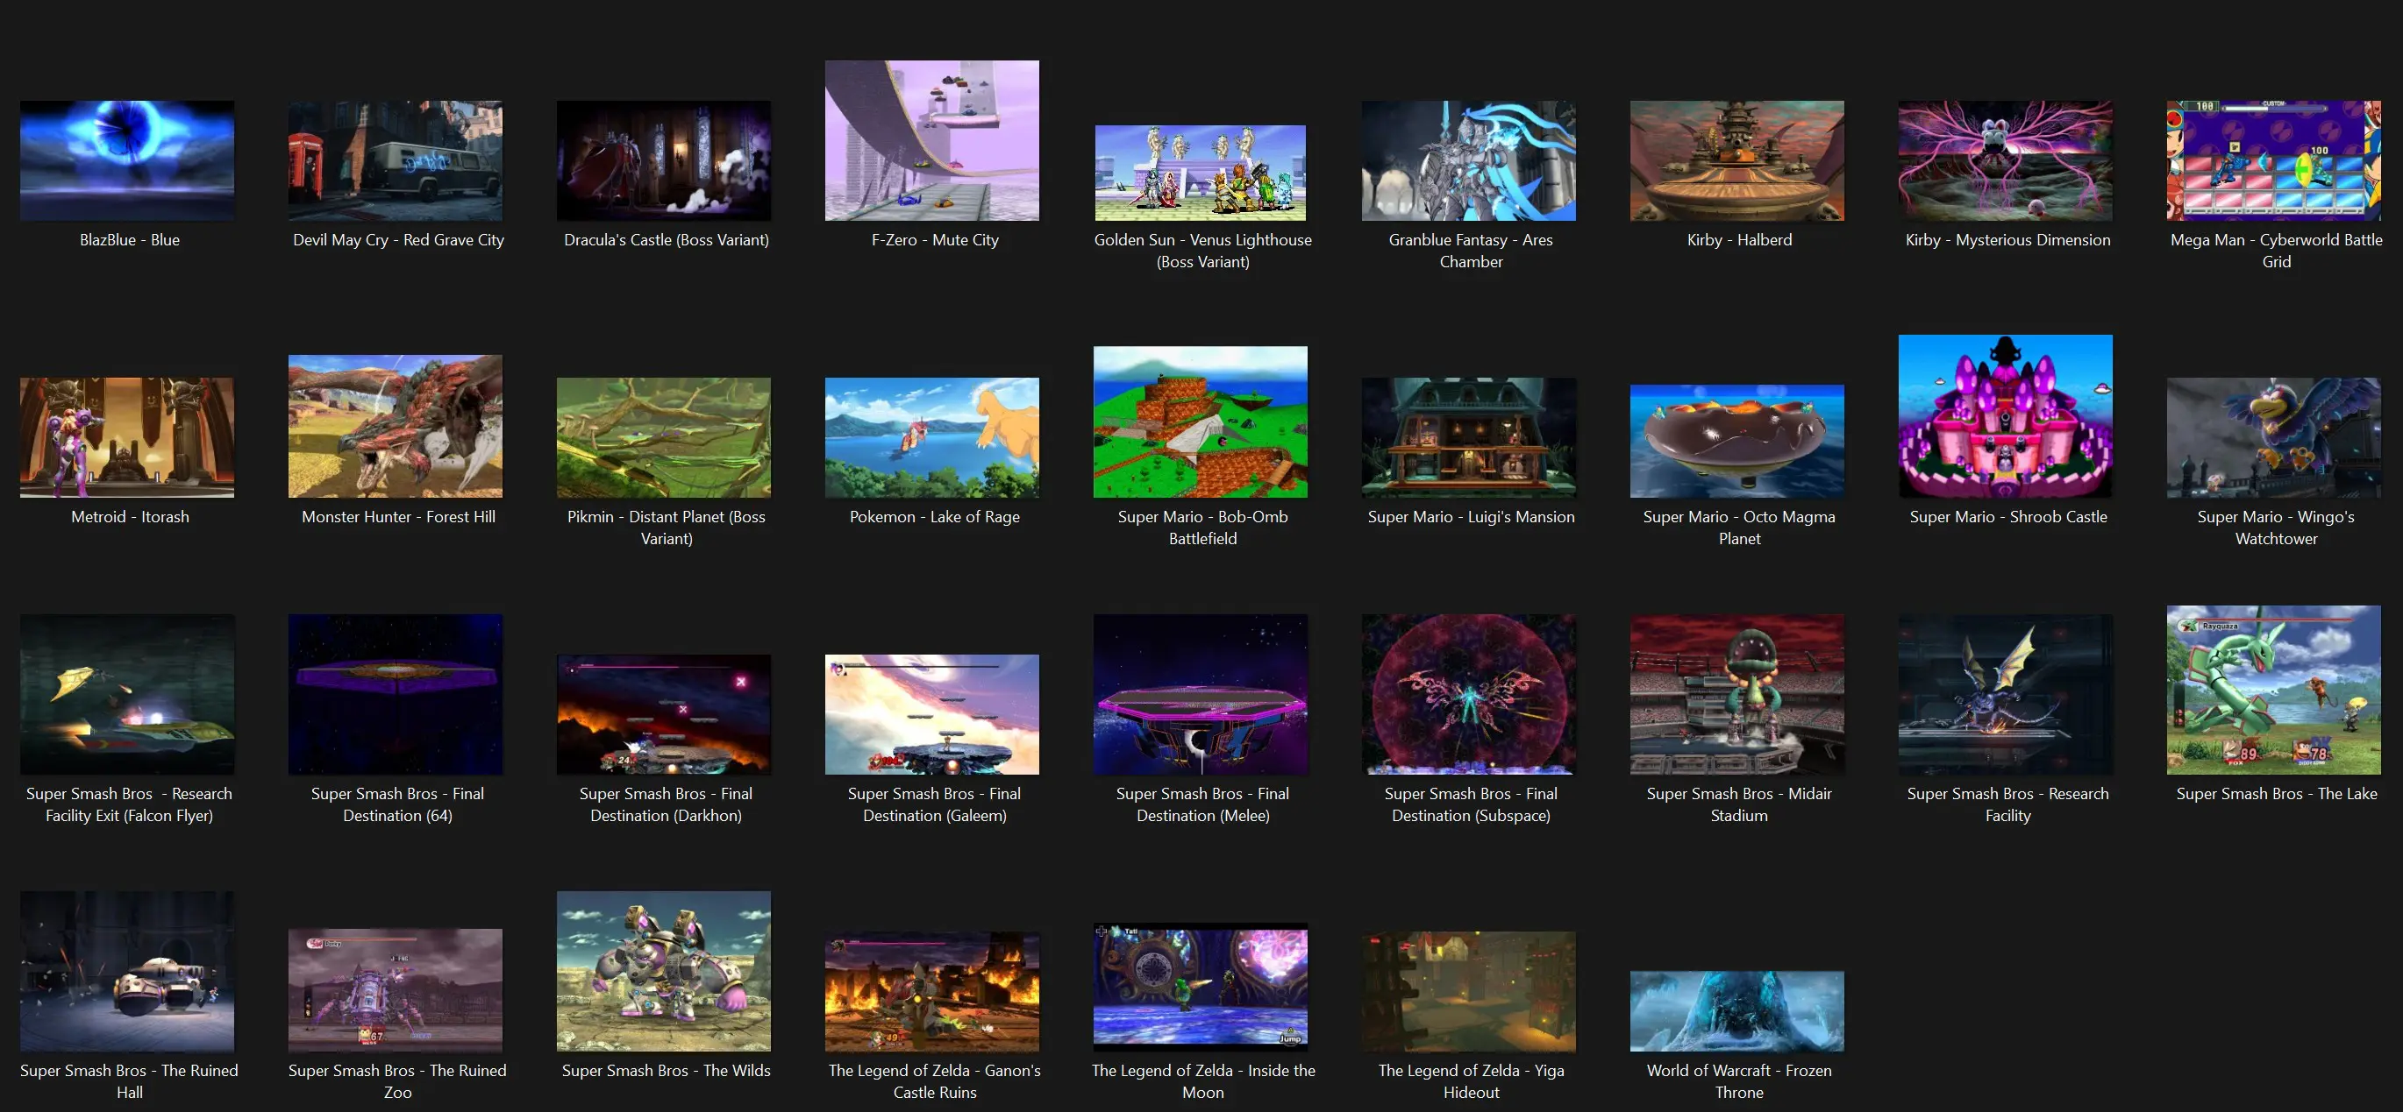2403x1112 pixels.
Task: Select Super Mario - Bob-Omb Battlefield image
Action: (x=1201, y=422)
